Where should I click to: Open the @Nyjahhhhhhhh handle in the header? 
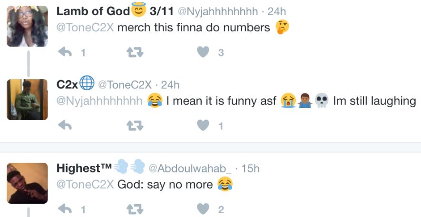point(218,11)
